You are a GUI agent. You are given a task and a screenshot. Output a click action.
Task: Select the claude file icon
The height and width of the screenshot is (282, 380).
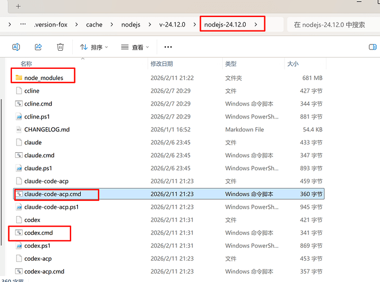coord(19,142)
